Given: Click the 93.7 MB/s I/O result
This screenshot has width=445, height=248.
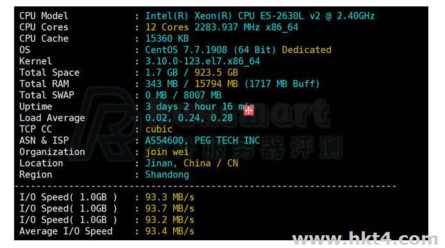Looking at the screenshot, I should 169,208.
